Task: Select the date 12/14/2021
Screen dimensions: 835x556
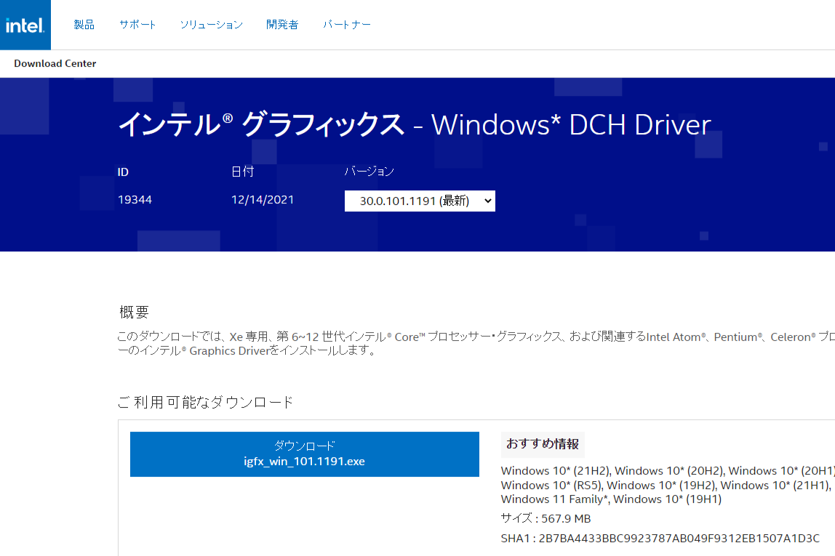Action: [263, 200]
